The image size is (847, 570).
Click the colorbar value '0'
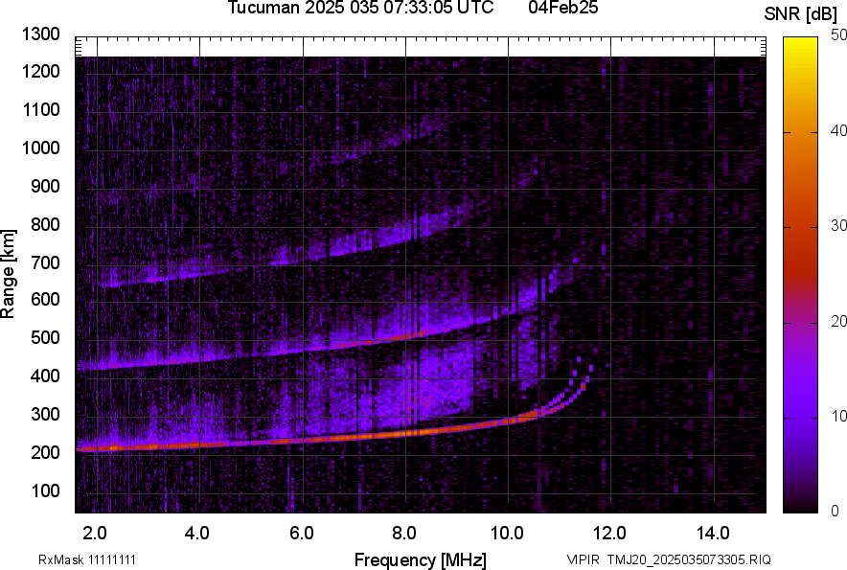(836, 511)
